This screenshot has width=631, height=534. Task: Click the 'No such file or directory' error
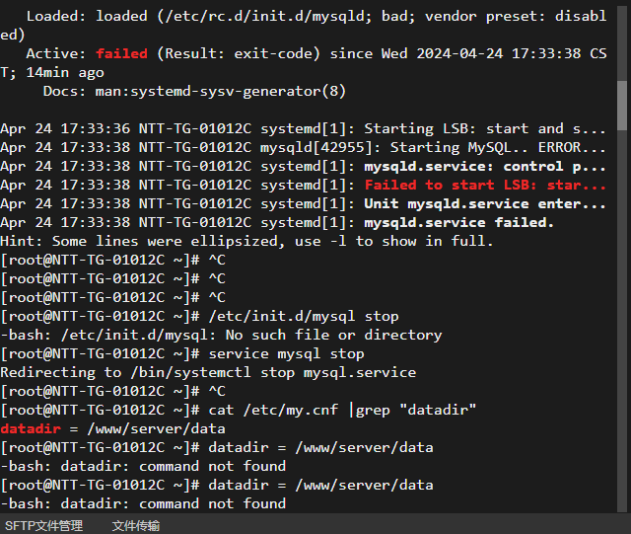[x=333, y=335]
